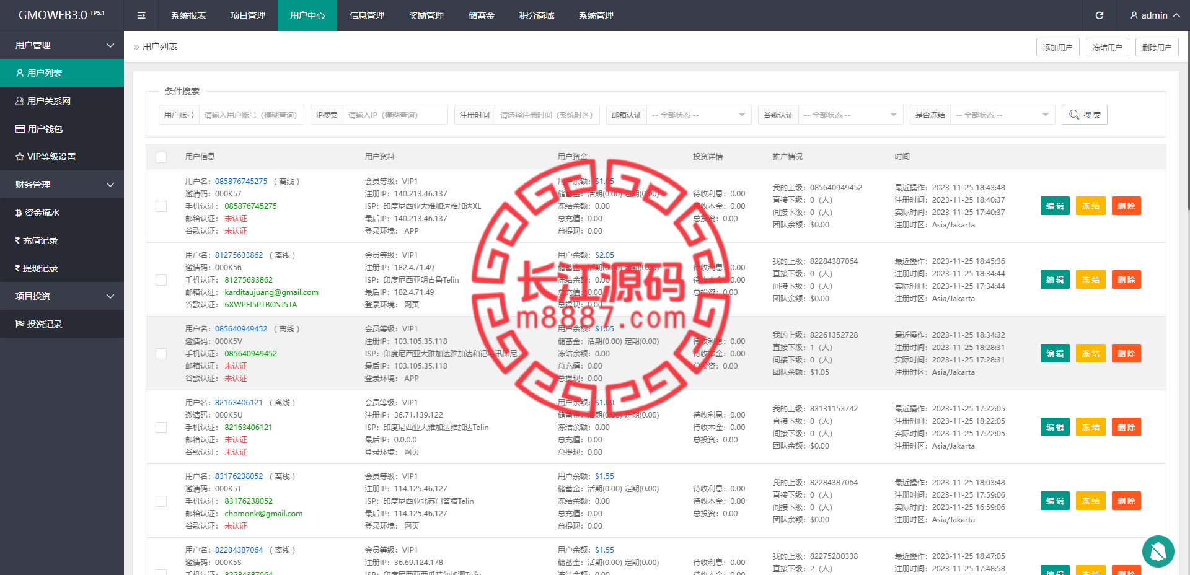Focus the 注册时间 date input
The height and width of the screenshot is (575, 1190).
[547, 115]
